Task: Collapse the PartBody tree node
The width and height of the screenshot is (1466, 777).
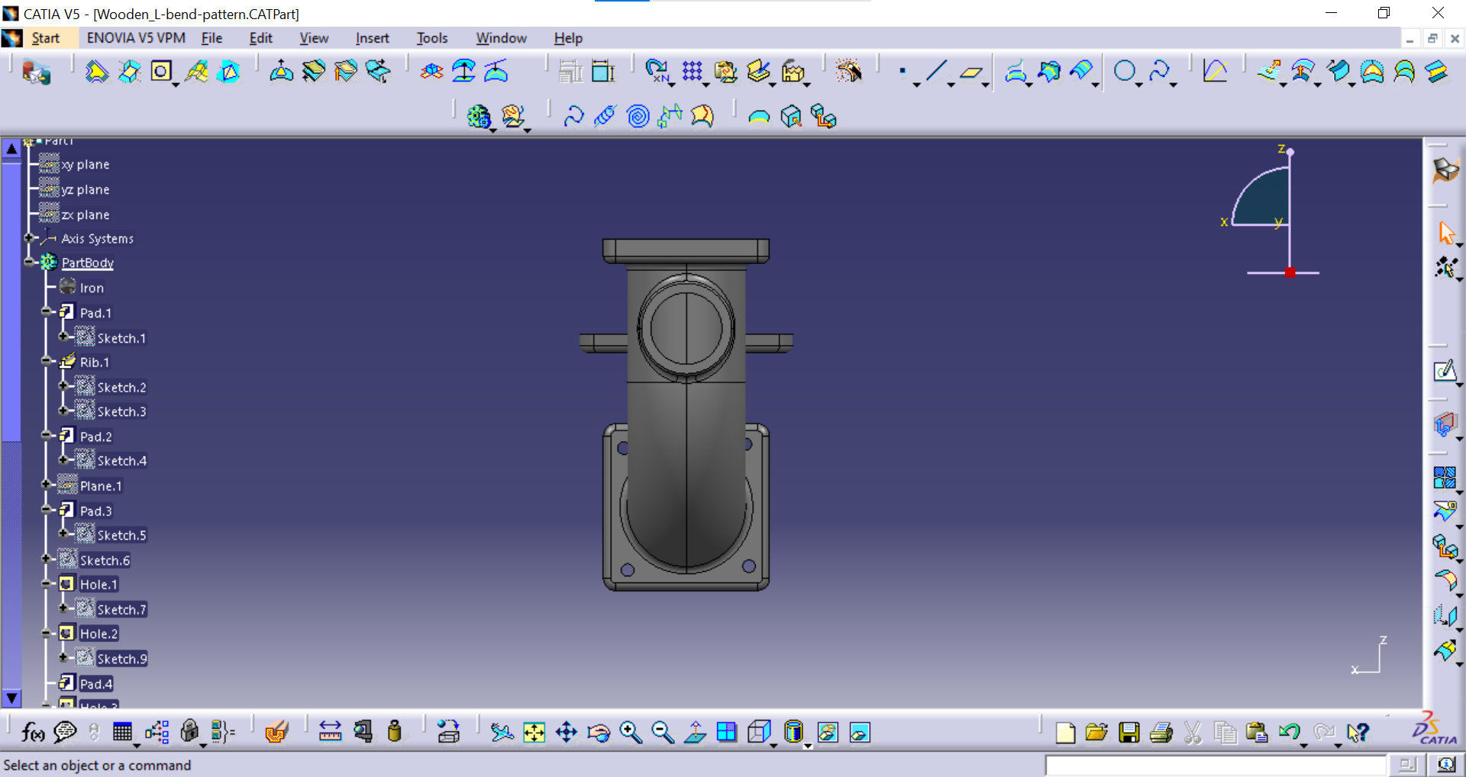Action: pyautogui.click(x=29, y=262)
